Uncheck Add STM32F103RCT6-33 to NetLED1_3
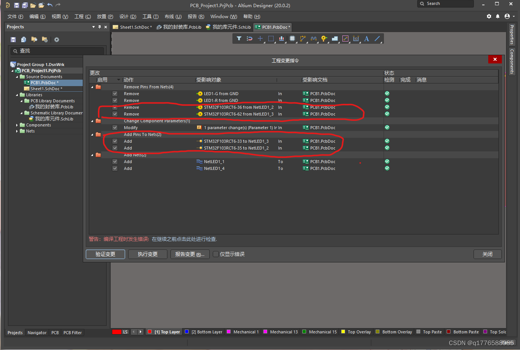Screen dimensions: 520x350 pos(115,141)
